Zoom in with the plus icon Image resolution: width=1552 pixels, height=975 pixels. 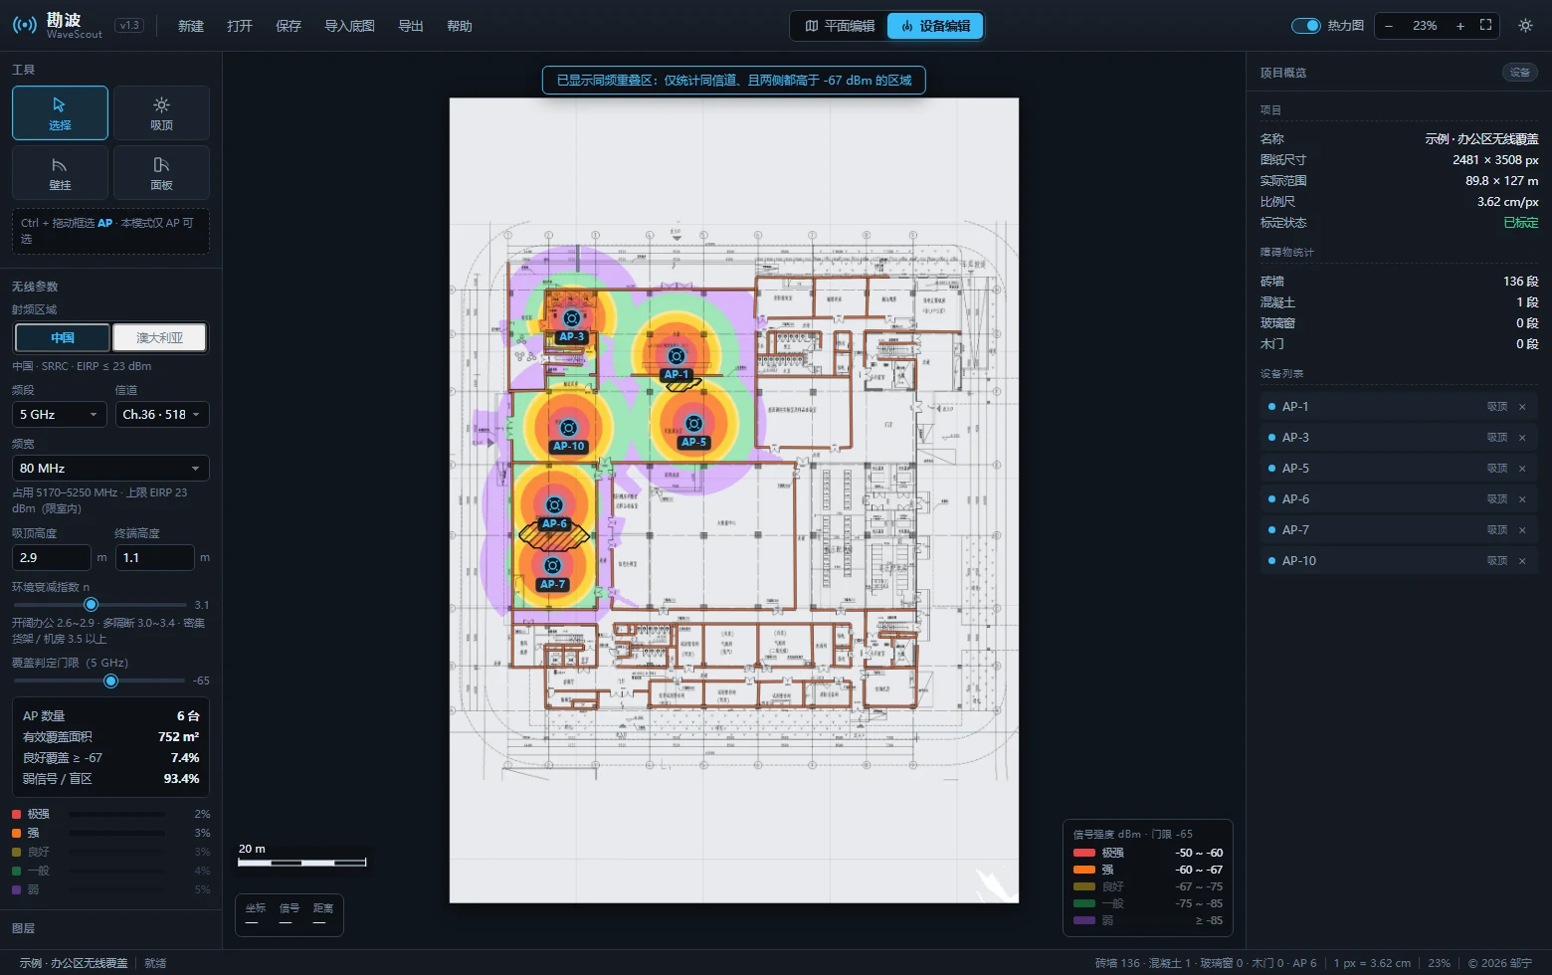coord(1459,26)
